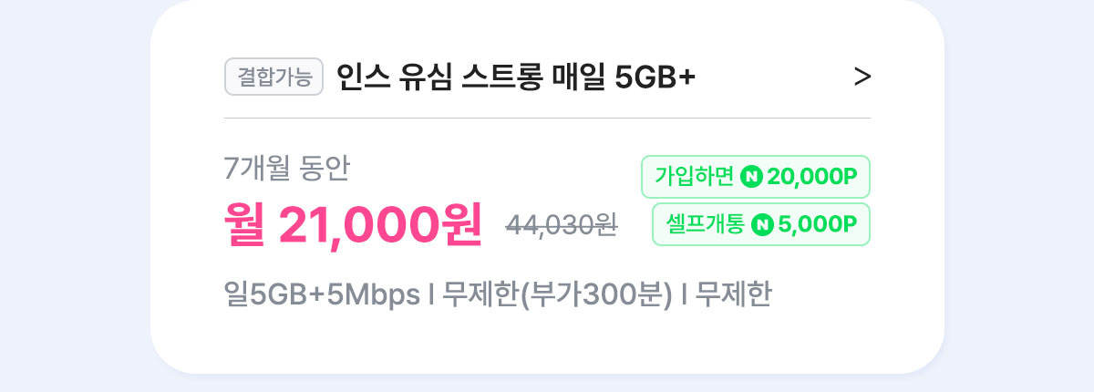
Task: Click the 무제한(부가300분) voice call spec
Action: (x=556, y=295)
